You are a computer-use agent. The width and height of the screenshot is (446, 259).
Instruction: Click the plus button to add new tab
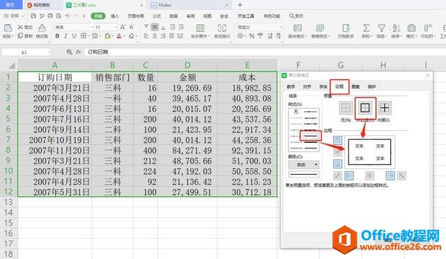[240, 5]
